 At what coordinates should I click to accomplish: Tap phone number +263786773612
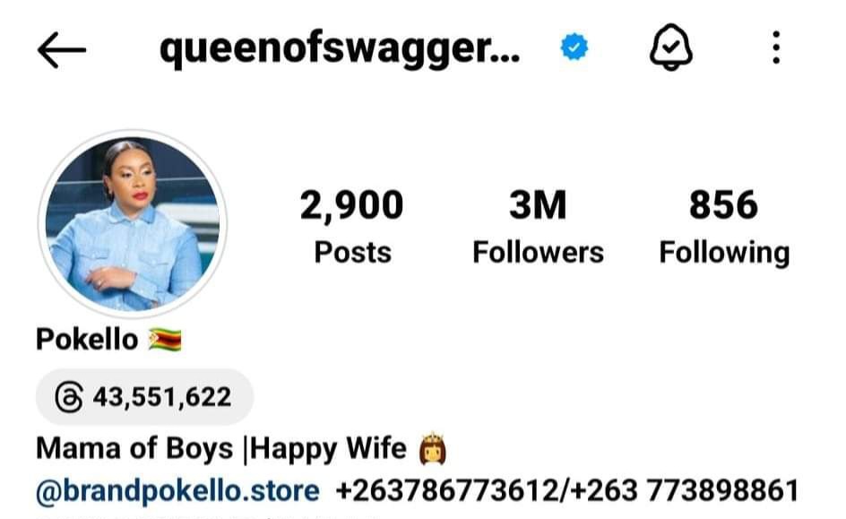447,491
